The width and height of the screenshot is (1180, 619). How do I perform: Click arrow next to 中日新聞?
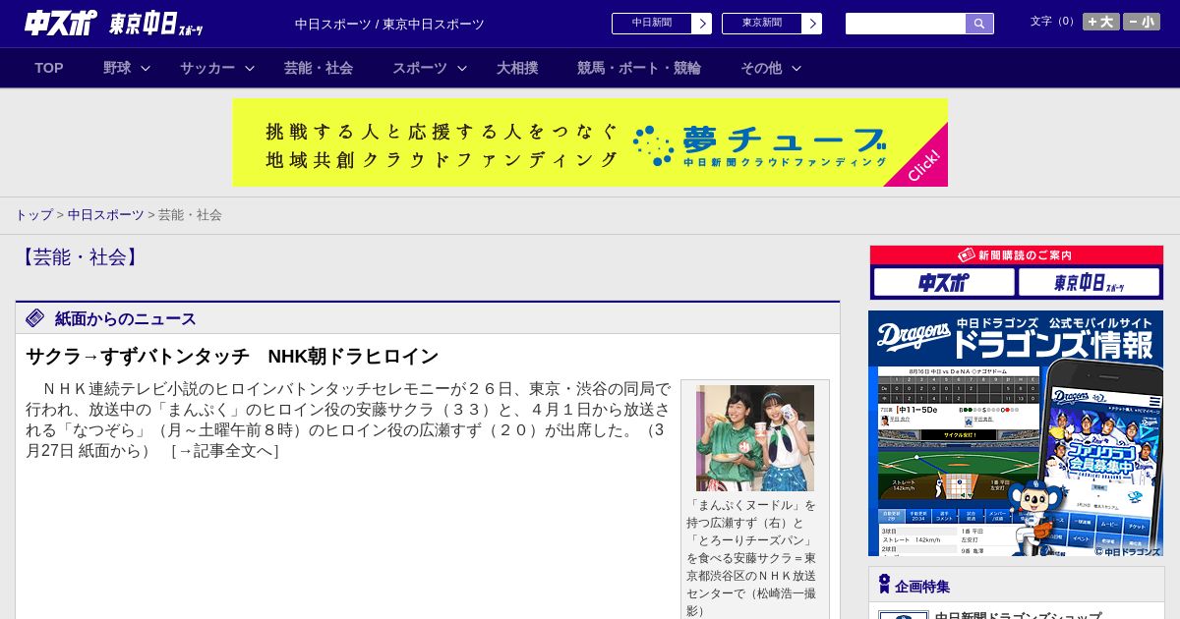(x=702, y=24)
